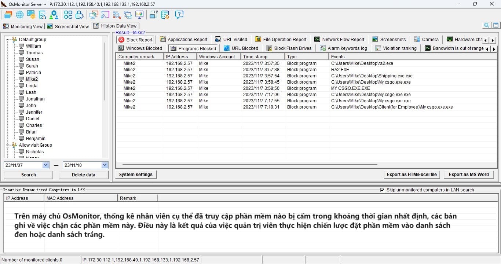Viewport: 501px width, 264px height.
Task: Open the History Data View tab
Action: (115, 26)
